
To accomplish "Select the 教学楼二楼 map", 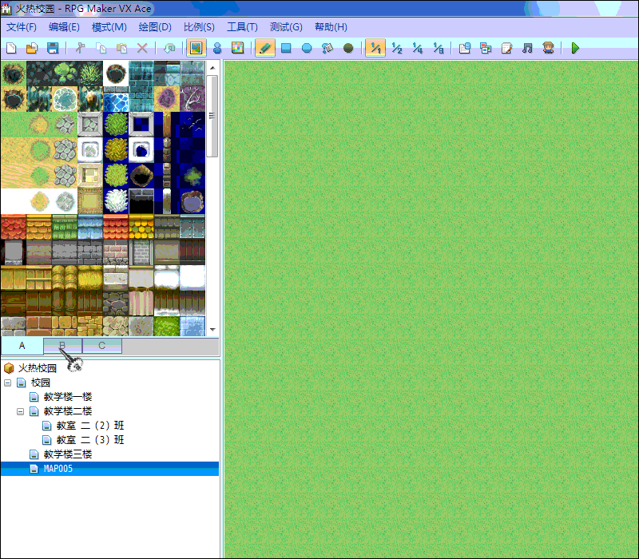I will click(x=68, y=411).
